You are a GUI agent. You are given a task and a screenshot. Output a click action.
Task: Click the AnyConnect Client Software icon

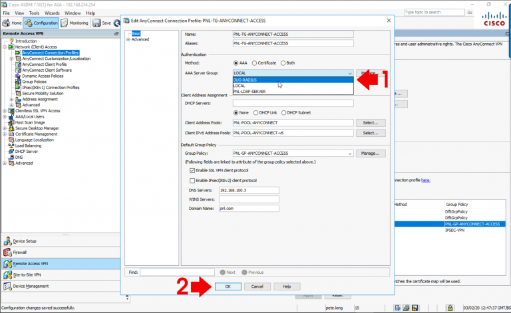[x=18, y=70]
